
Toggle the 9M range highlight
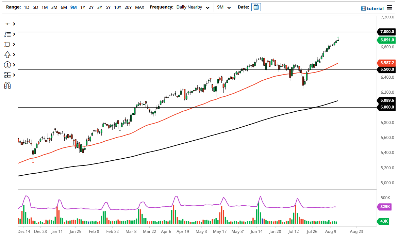pos(73,7)
